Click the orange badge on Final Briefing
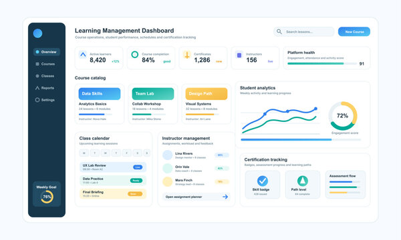This screenshot has width=401, height=240. coord(135,194)
